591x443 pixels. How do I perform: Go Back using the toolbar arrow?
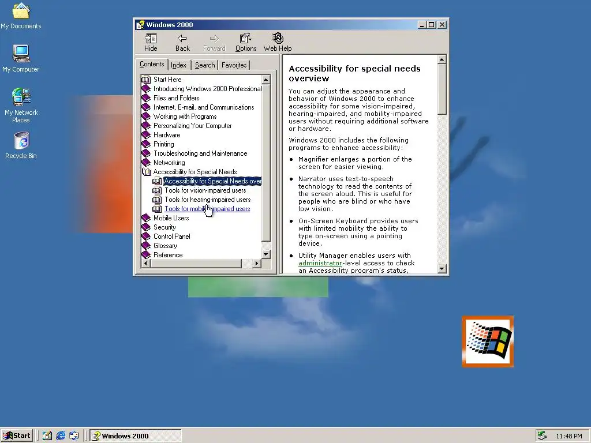coord(182,42)
